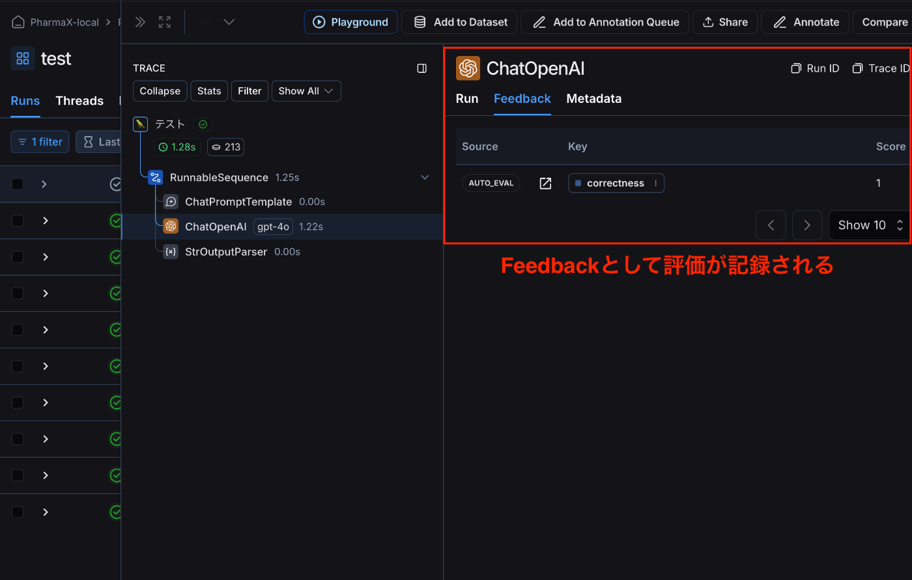Toggle the trace panel layout icon
This screenshot has width=912, height=580.
[421, 68]
